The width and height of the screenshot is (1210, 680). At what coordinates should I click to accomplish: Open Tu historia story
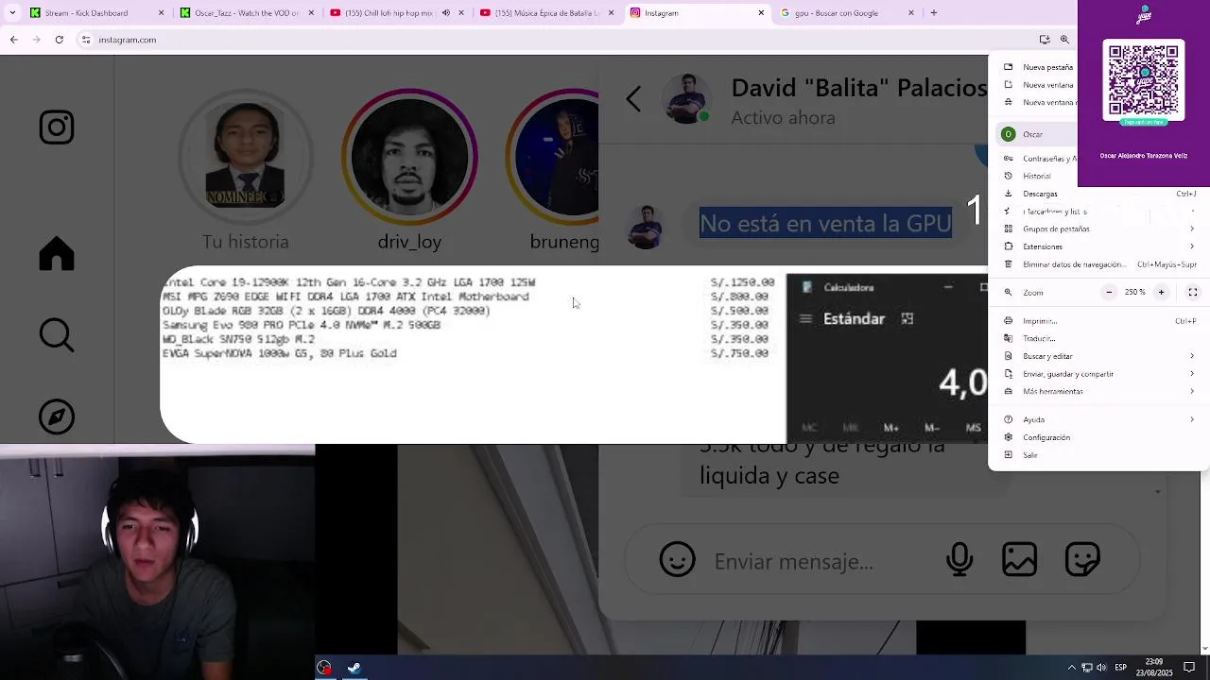(x=245, y=156)
